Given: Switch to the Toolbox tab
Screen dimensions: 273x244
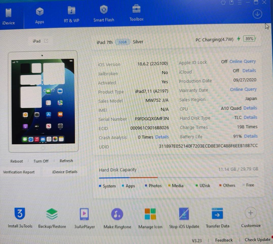Looking at the screenshot, I should point(136,13).
